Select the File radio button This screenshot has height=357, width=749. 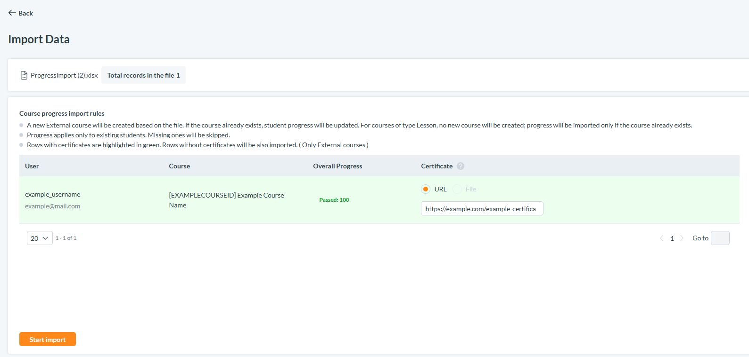click(457, 189)
